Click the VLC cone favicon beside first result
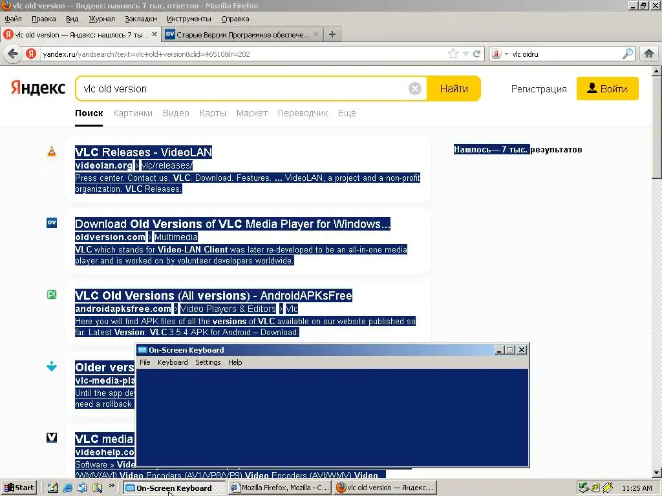662x496 pixels. tap(52, 151)
